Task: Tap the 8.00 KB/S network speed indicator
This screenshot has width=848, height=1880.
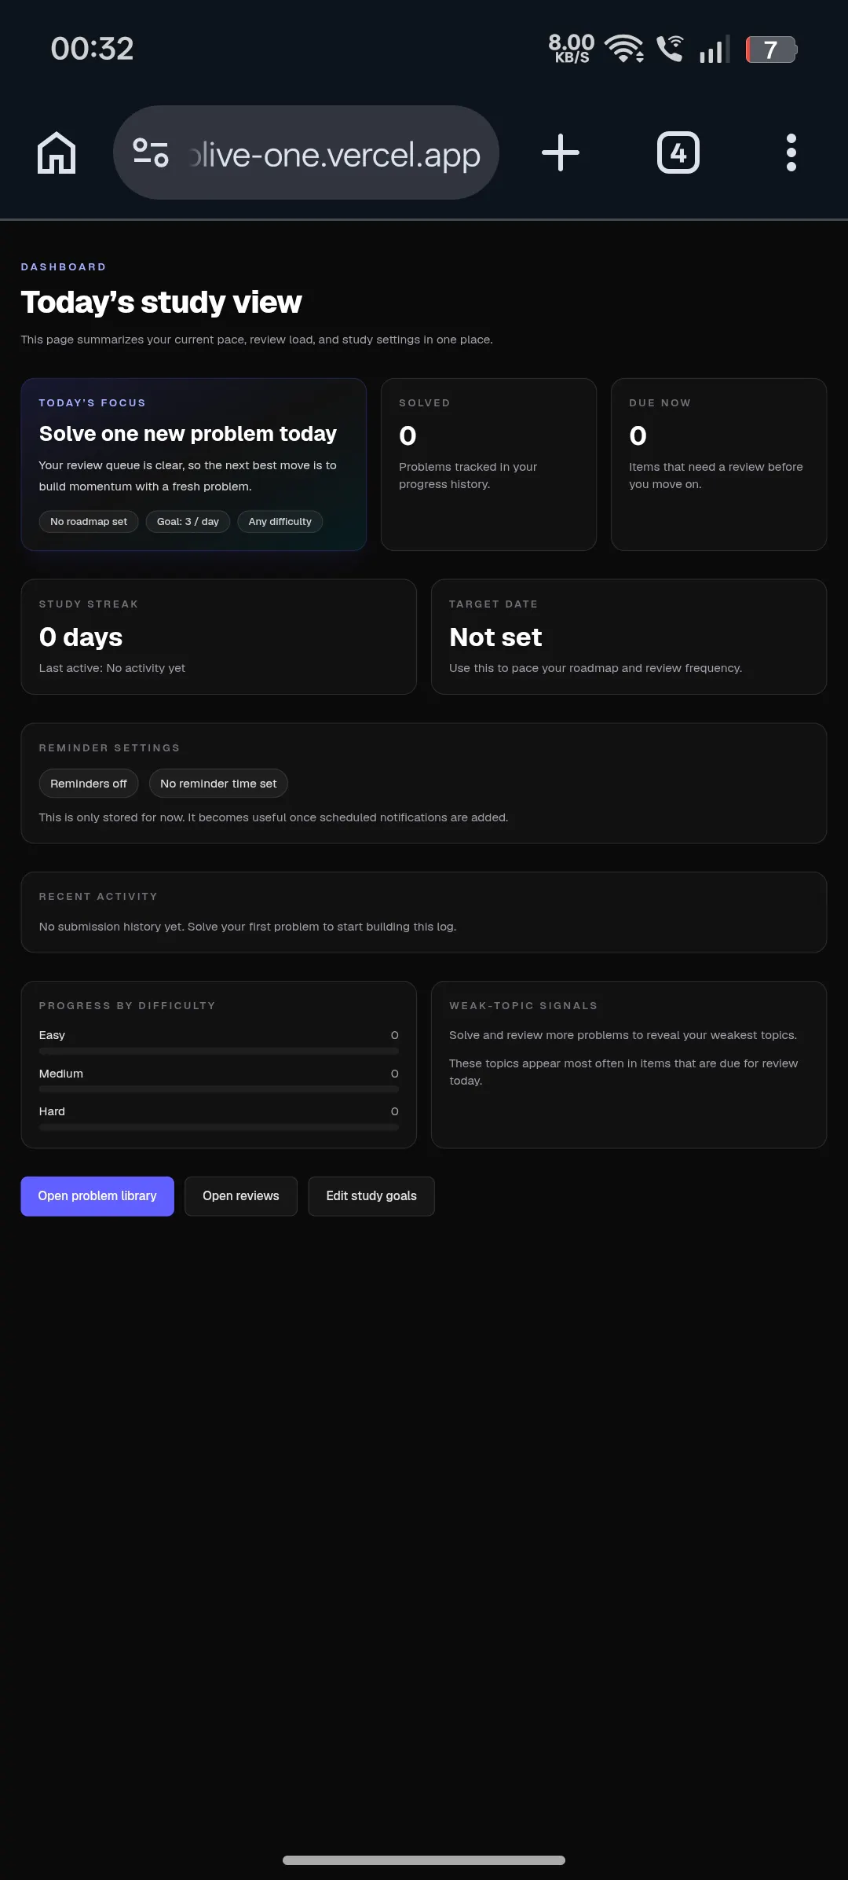Action: click(x=572, y=49)
